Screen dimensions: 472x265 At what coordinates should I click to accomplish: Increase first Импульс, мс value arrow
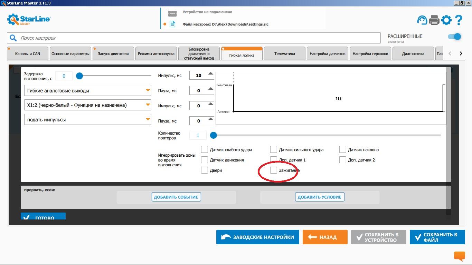coord(210,73)
